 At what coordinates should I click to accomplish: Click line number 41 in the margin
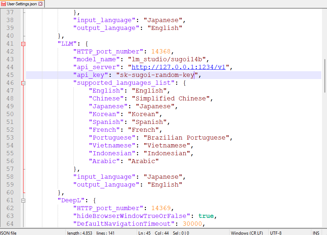point(10,44)
